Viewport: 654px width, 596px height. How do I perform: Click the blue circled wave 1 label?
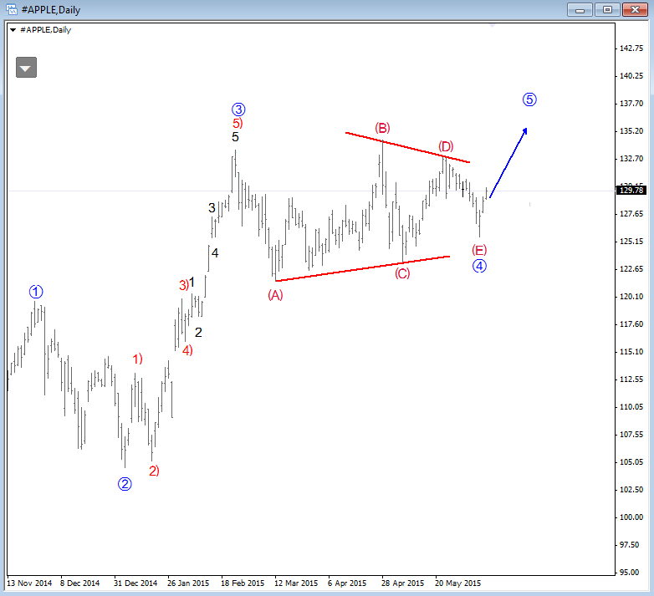[x=35, y=292]
